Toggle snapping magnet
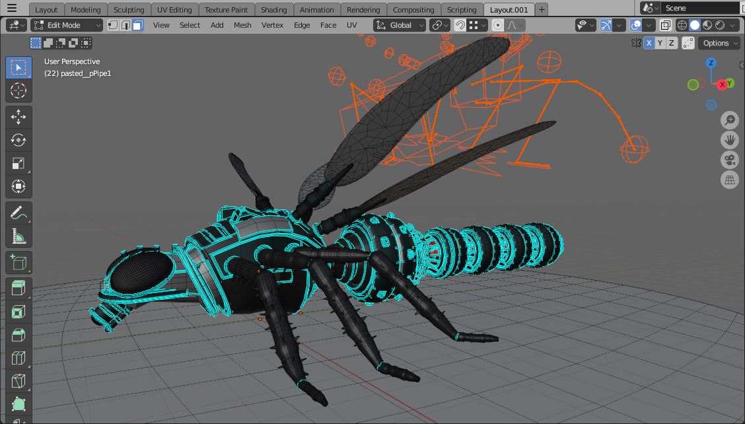The width and height of the screenshot is (745, 424). click(x=460, y=25)
